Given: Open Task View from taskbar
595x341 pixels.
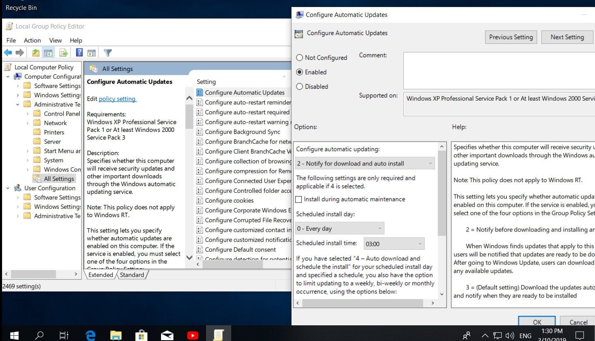Looking at the screenshot, I should [64, 335].
